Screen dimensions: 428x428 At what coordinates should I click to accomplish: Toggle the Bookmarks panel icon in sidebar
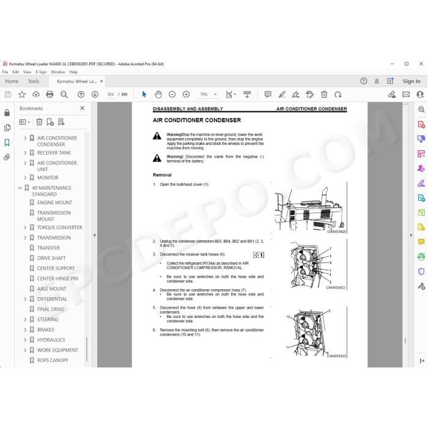7,142
